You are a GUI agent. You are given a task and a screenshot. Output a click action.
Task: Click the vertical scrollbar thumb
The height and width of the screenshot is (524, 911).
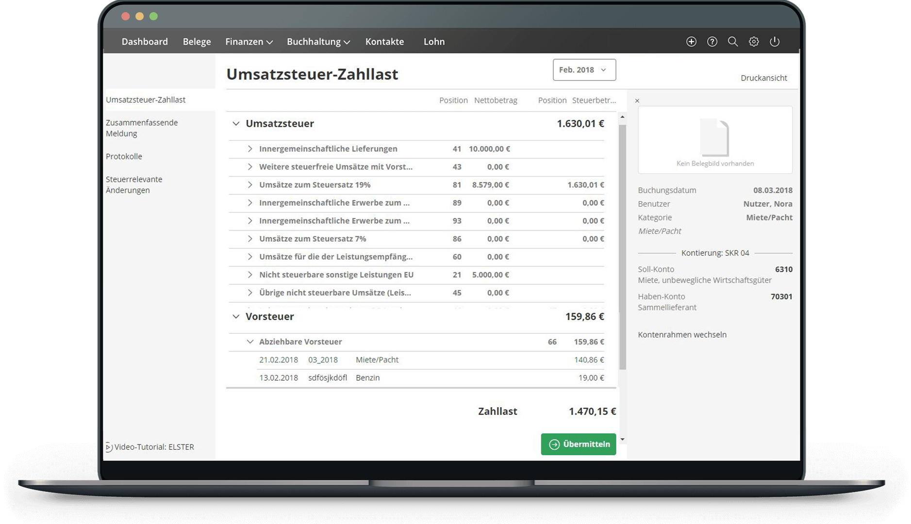click(x=622, y=247)
